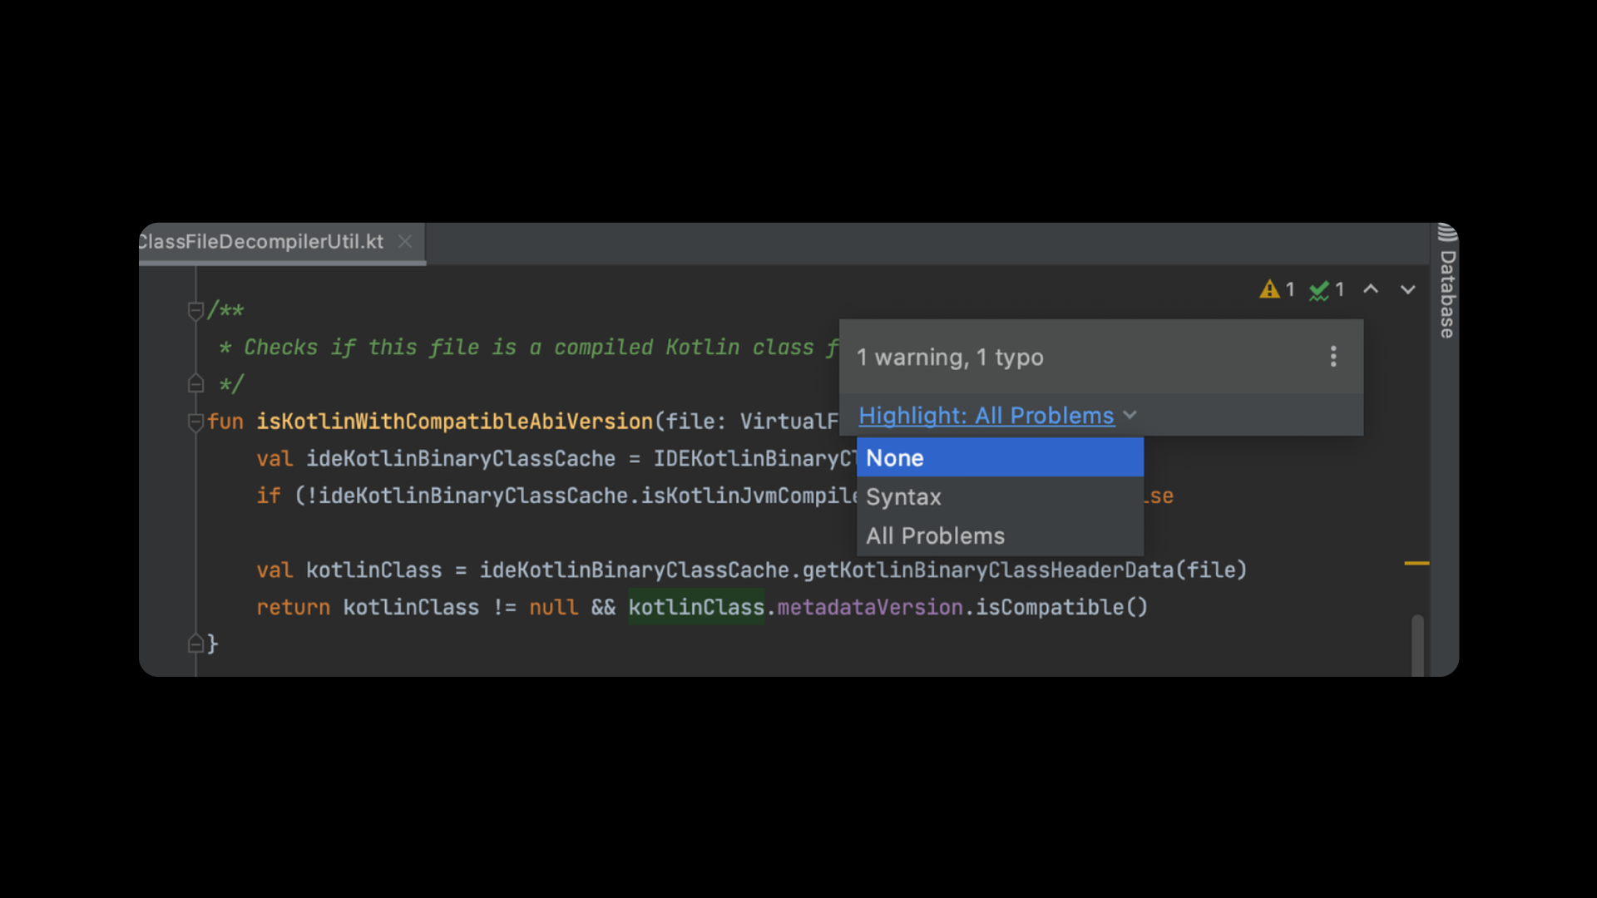Click fold marker at comment end

click(x=196, y=384)
